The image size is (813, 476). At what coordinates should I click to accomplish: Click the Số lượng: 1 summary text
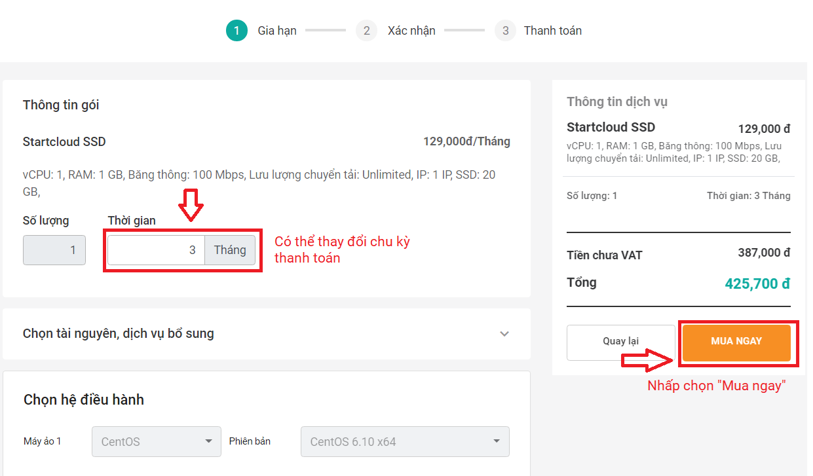(x=592, y=196)
